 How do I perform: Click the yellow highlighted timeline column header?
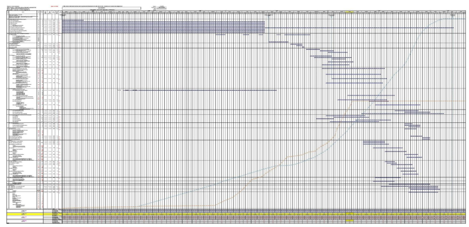[x=349, y=12]
